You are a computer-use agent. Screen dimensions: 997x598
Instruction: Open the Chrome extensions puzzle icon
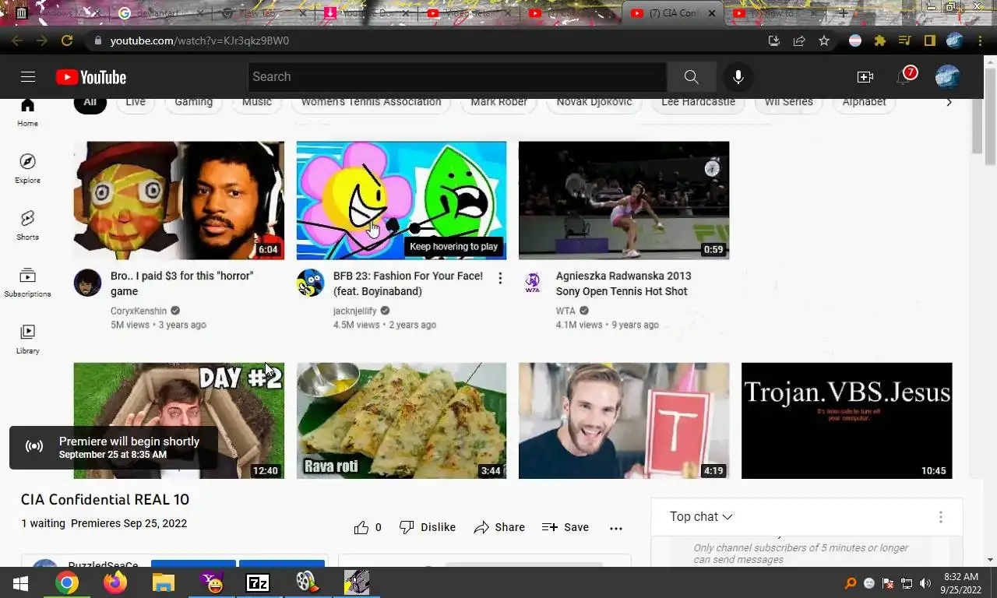coord(880,40)
